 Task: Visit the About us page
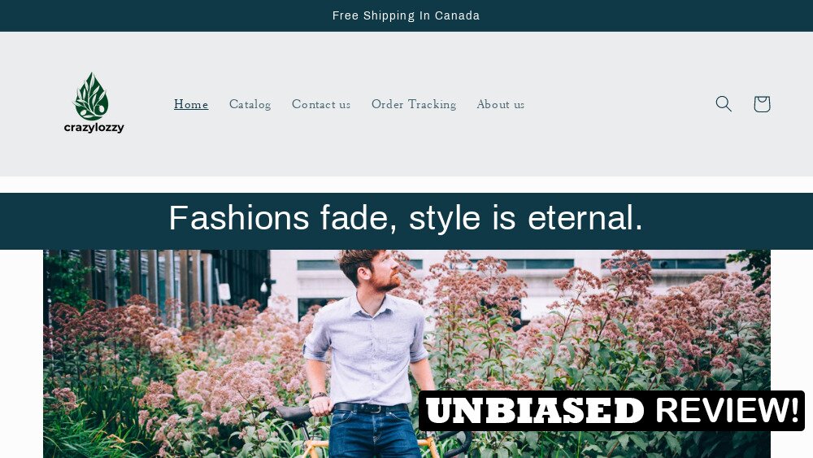(x=500, y=104)
